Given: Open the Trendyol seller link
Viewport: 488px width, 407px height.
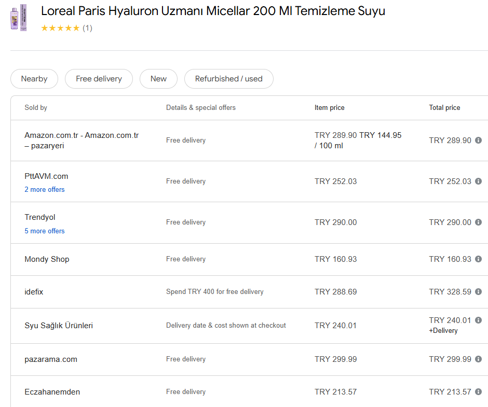Looking at the screenshot, I should [40, 217].
